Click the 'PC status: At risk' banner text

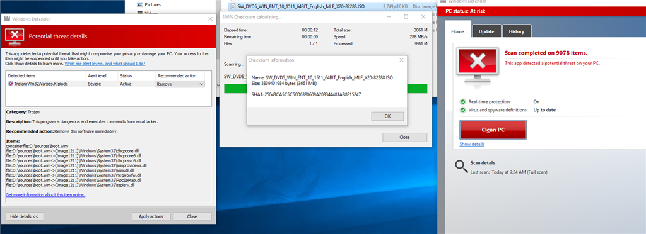coord(466,11)
